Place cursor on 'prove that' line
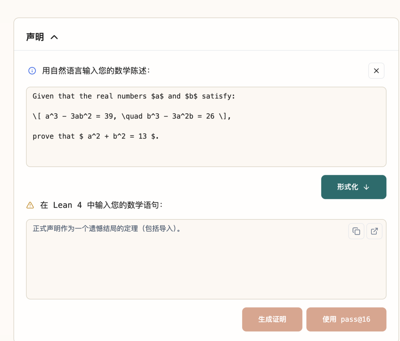 coord(96,136)
